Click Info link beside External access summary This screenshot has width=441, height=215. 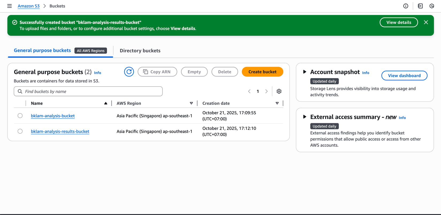coord(402,118)
